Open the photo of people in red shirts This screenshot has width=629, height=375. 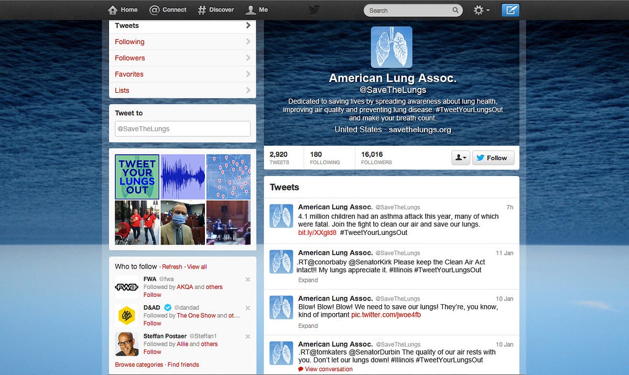tap(137, 223)
